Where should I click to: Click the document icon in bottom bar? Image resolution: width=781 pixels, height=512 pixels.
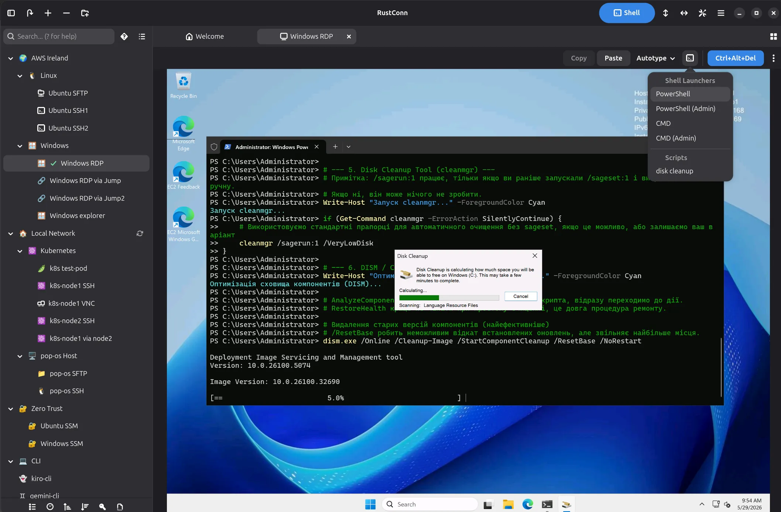[120, 506]
